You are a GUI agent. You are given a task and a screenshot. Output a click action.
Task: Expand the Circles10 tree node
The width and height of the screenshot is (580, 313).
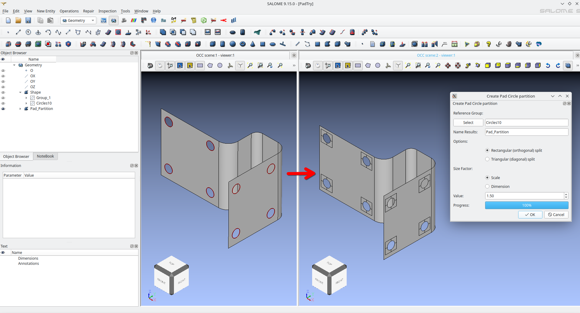click(x=26, y=103)
